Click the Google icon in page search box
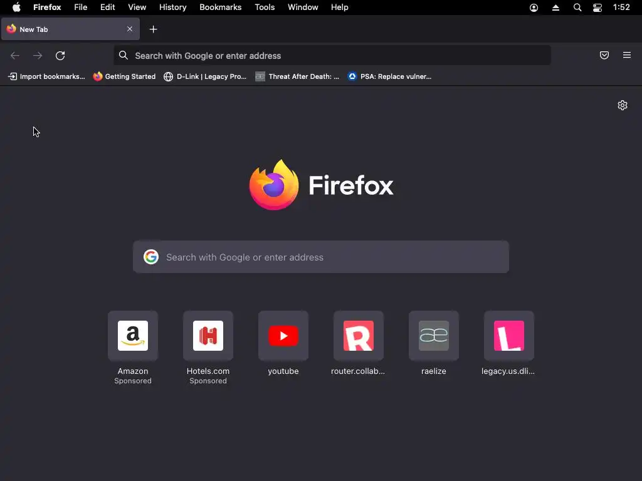The image size is (642, 481). click(151, 257)
